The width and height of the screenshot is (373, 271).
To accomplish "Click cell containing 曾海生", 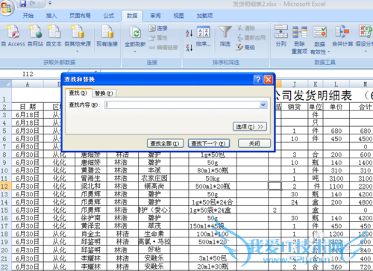I will point(91,178).
